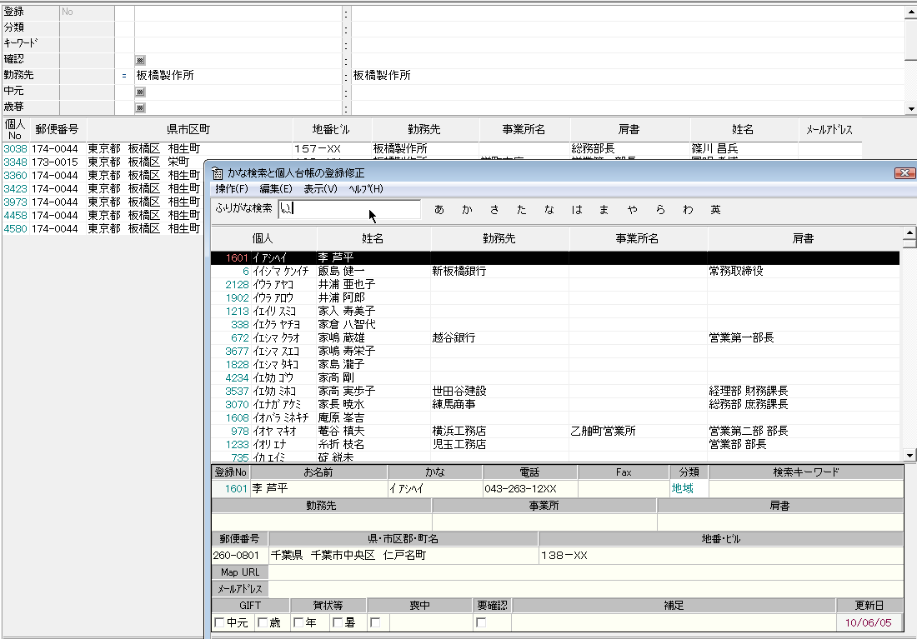Jump to the か kana index
This screenshot has height=639, width=917.
point(467,210)
